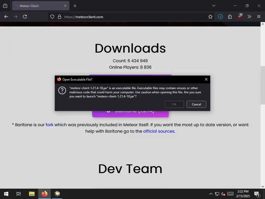Click the Firefox View icon
The width and height of the screenshot is (265, 199).
[5, 6]
